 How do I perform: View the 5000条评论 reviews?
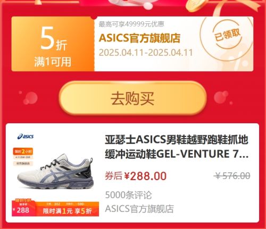(x=128, y=195)
